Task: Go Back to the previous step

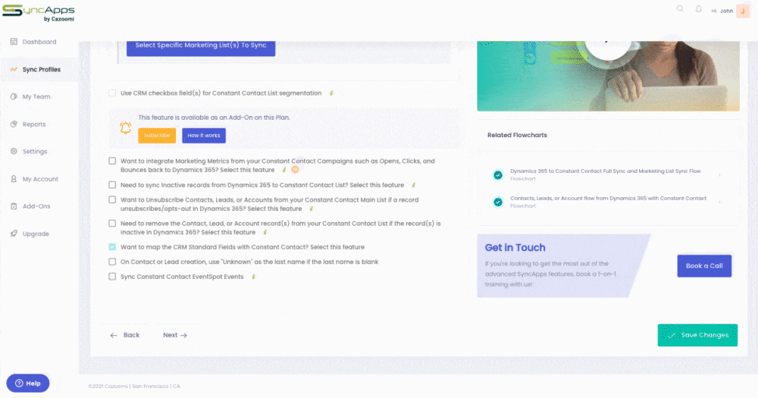Action: coord(125,335)
